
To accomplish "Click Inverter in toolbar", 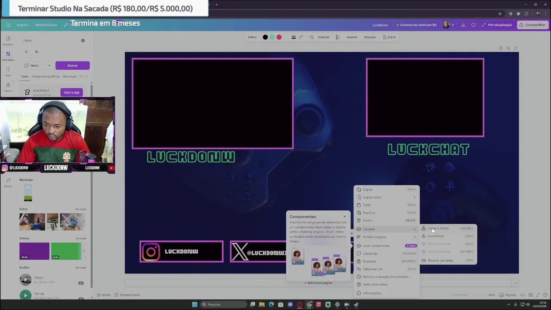I will 324,37.
